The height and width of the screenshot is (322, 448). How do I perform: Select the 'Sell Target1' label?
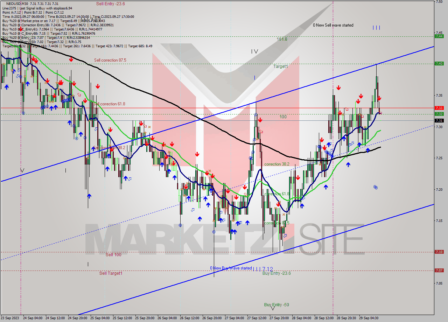[x=111, y=273]
